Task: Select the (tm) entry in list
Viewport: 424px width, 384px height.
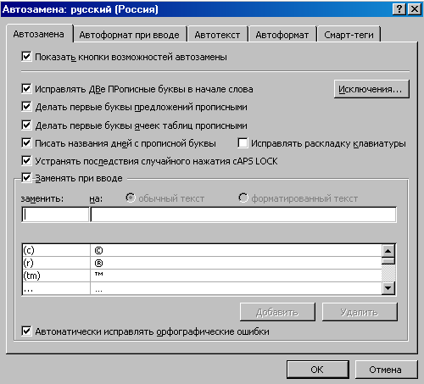Action: 56,275
